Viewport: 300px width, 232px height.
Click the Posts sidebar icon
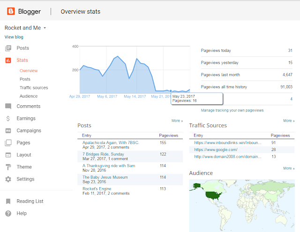8,48
